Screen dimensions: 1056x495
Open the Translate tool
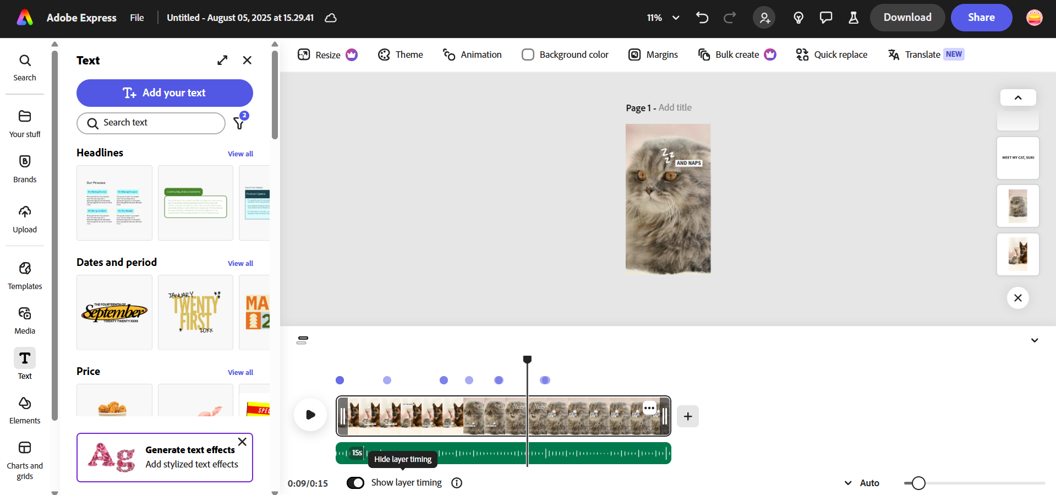tap(926, 55)
